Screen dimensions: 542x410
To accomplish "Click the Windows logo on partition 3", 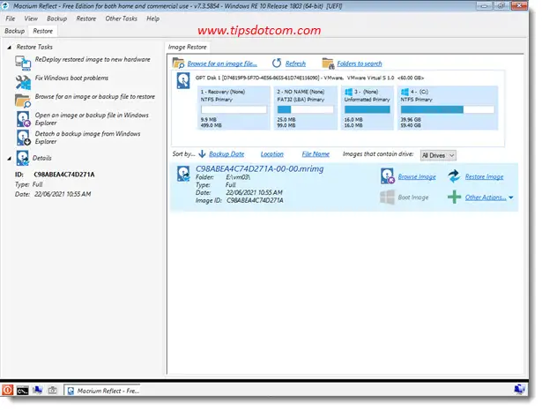I will (348, 92).
